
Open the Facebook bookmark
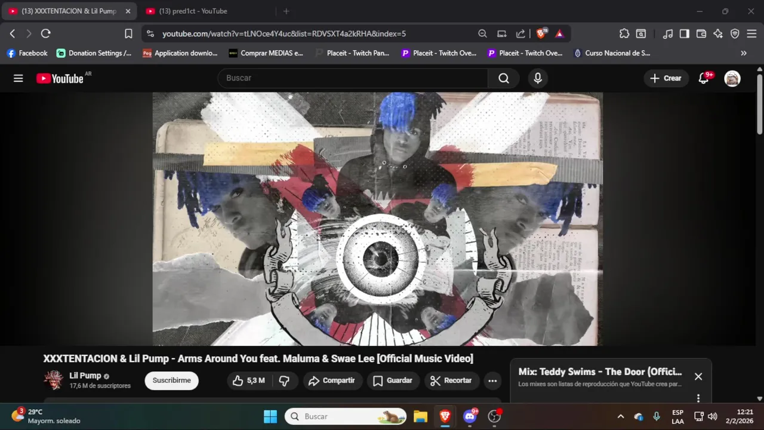point(27,53)
